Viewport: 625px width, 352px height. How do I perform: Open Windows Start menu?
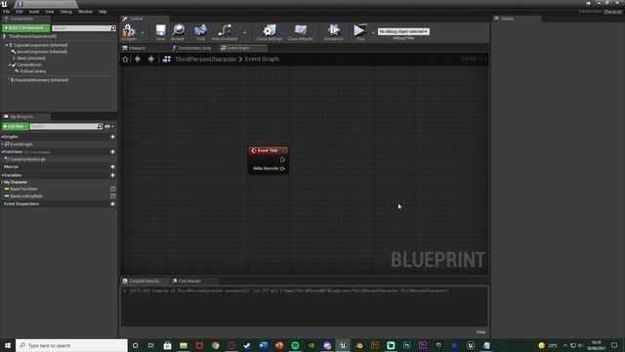pyautogui.click(x=8, y=345)
